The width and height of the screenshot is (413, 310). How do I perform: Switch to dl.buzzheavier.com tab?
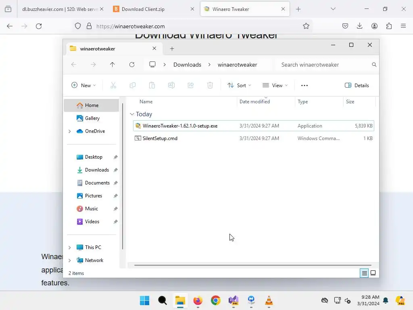(60, 9)
